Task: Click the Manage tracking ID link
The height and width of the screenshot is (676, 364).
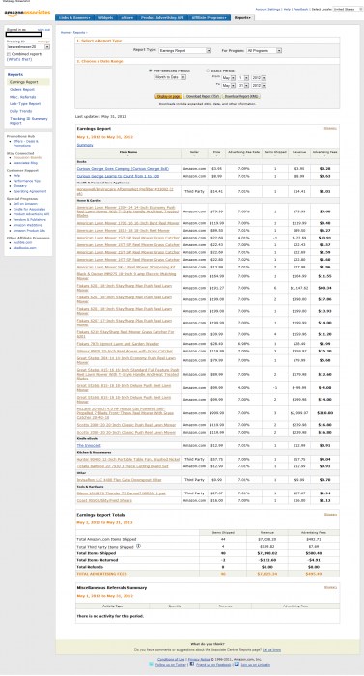Action: click(x=43, y=42)
